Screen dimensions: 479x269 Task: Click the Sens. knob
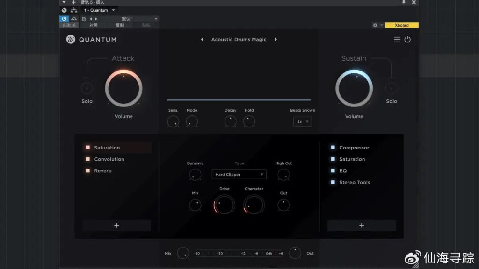coord(173,121)
